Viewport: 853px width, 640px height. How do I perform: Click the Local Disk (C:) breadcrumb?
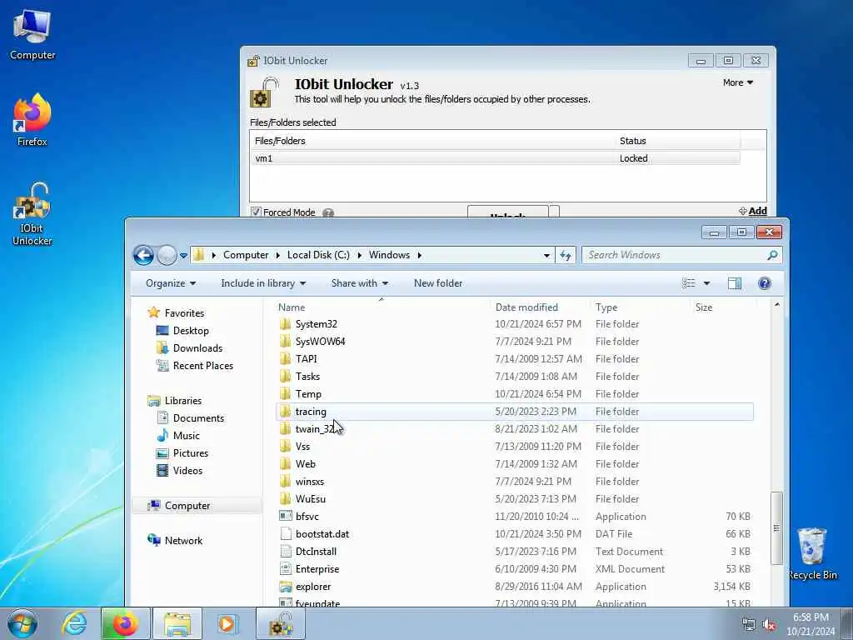(x=318, y=255)
